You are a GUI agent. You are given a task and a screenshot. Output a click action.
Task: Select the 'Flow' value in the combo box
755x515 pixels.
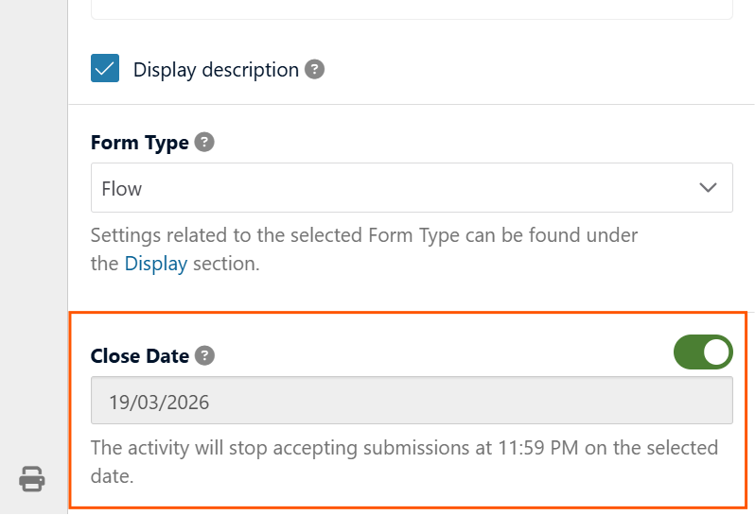click(122, 188)
